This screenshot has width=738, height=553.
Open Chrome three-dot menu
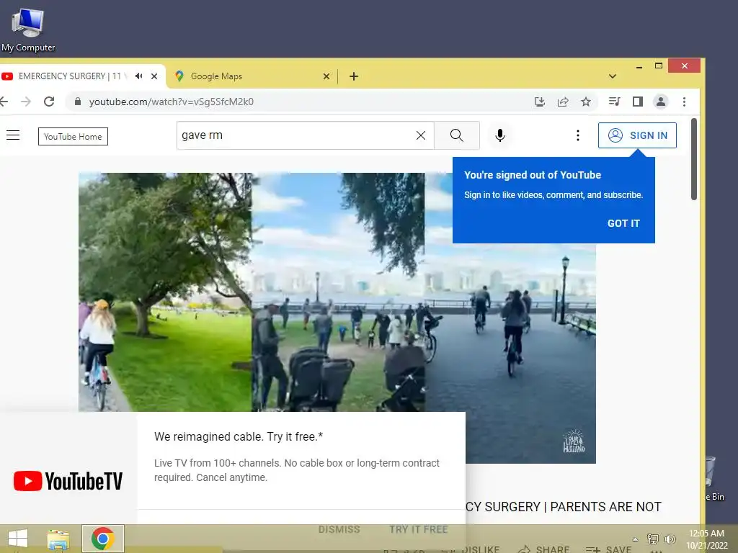(685, 102)
